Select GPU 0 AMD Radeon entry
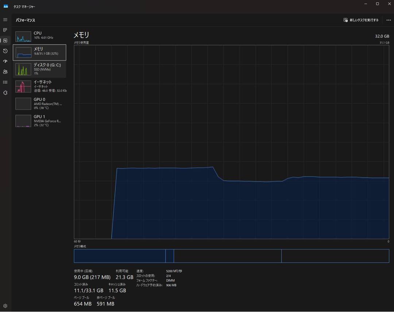 39,104
